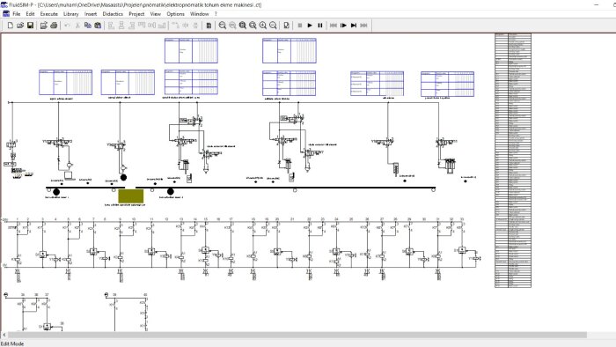Select the olive green rectangle under the conveyor

click(131, 196)
